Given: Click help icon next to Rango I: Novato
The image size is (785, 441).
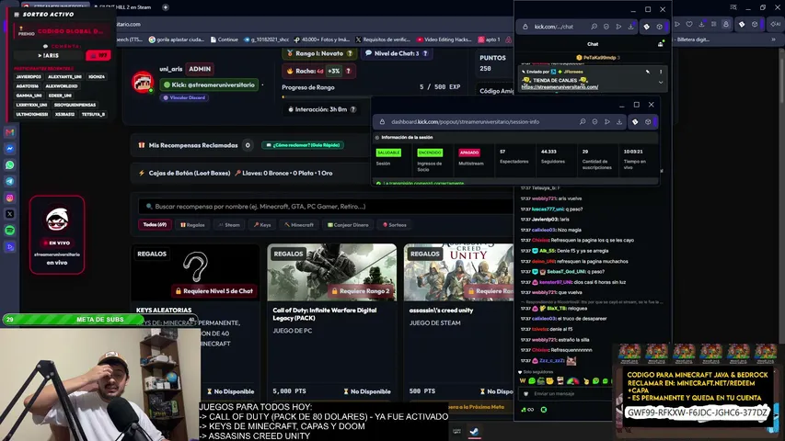Looking at the screenshot, I should point(350,53).
